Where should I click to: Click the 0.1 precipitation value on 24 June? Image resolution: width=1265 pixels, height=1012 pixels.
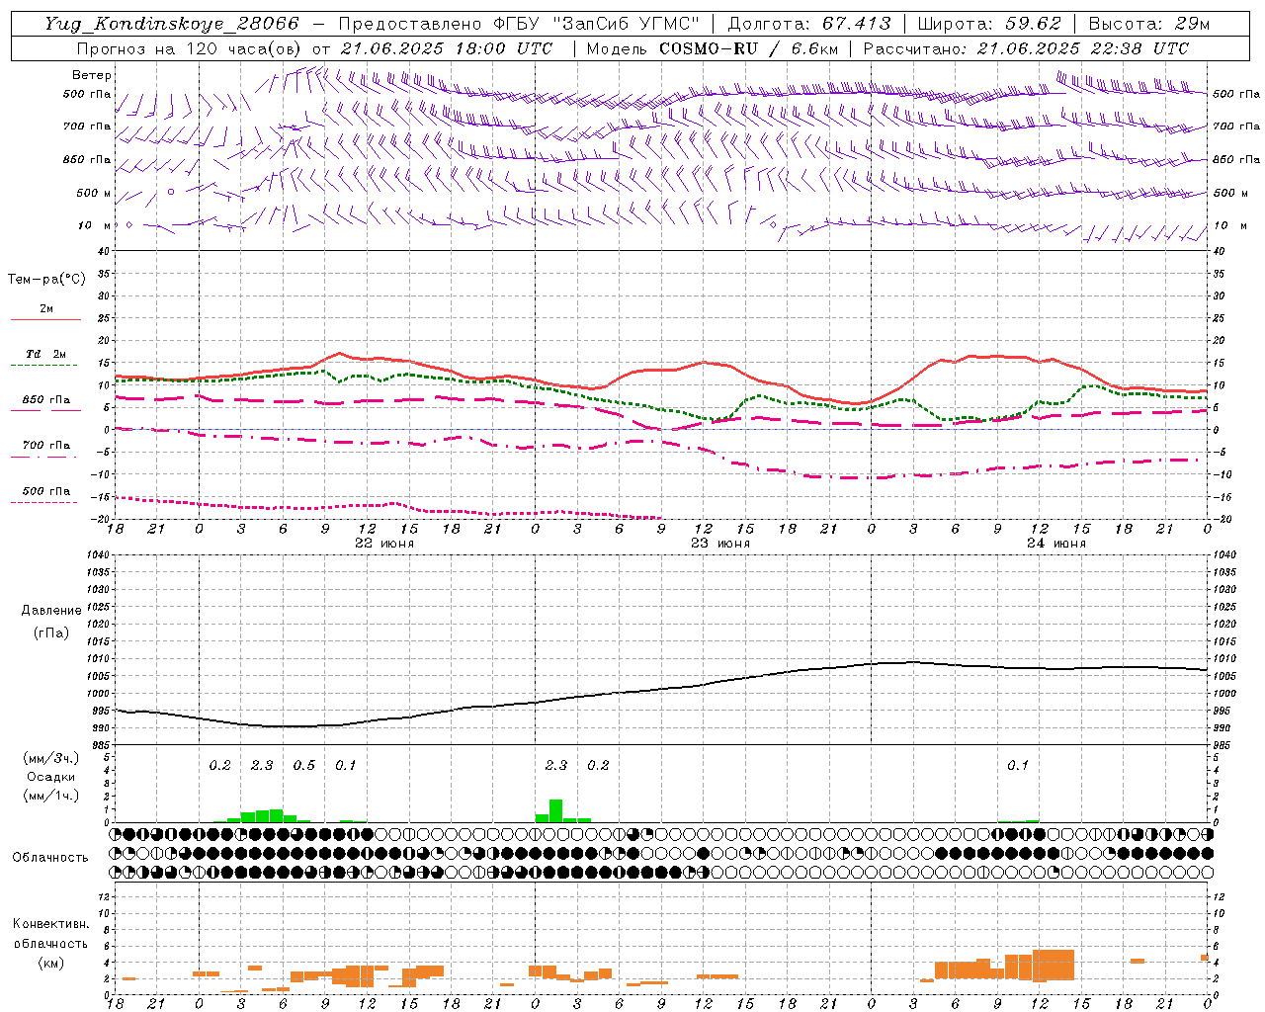1018,765
